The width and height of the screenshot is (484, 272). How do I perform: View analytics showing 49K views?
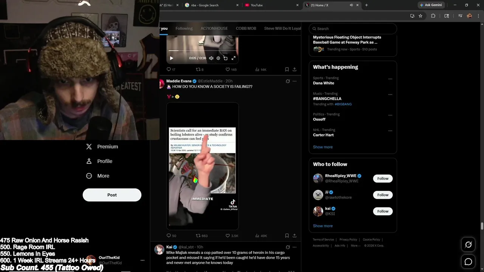pos(261,236)
